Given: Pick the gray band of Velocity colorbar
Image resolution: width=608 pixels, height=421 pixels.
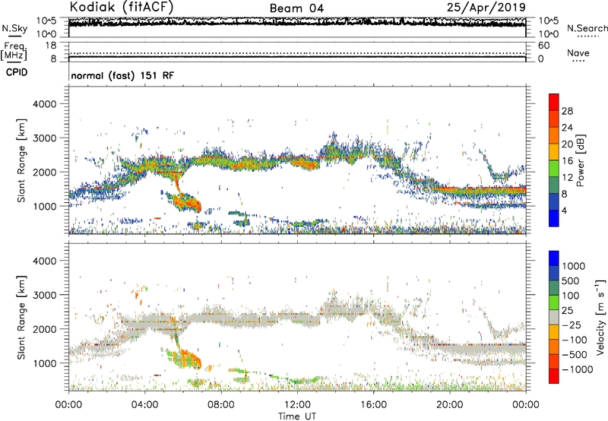Looking at the screenshot, I should click(554, 318).
